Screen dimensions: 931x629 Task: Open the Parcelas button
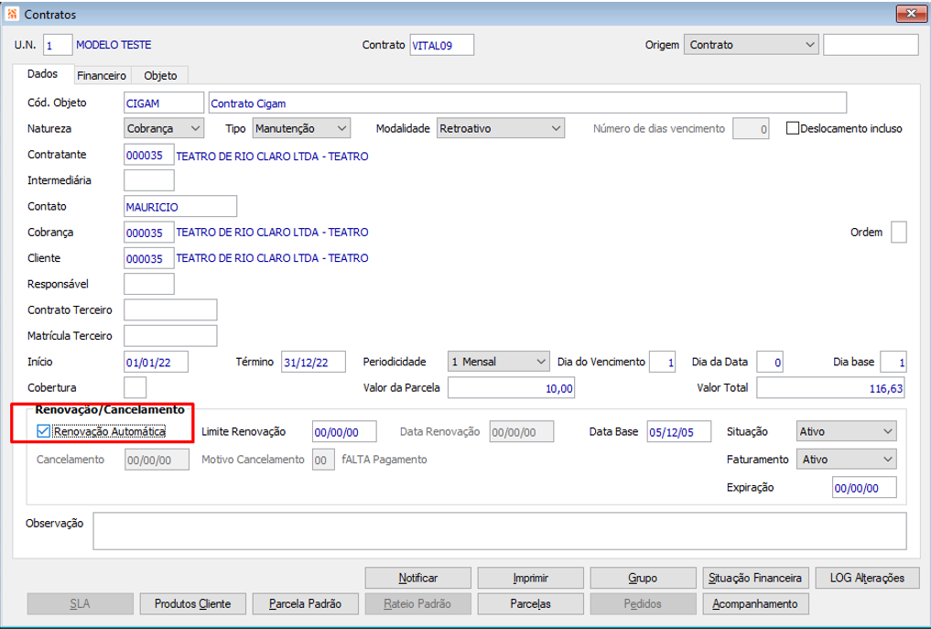coord(530,603)
